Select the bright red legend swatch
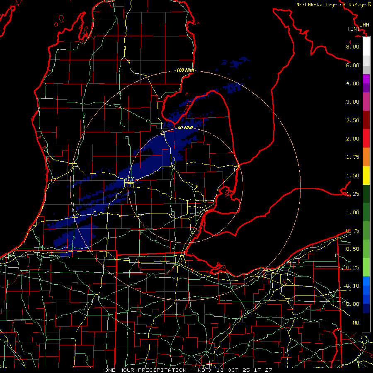The image size is (373, 373). click(x=366, y=138)
